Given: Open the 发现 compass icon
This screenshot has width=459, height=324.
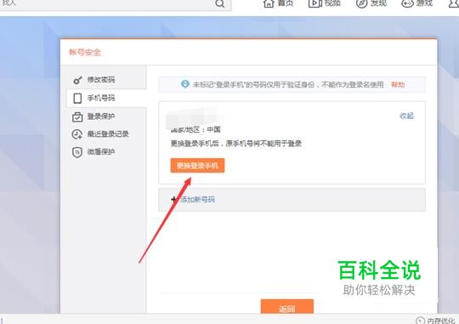Looking at the screenshot, I should 361,3.
